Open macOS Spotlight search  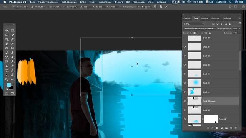[230, 2]
